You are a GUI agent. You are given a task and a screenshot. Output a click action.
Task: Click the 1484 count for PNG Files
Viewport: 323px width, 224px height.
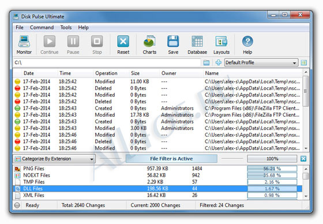[x=197, y=169]
